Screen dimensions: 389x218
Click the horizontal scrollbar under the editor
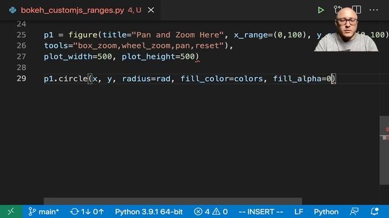(x=173, y=201)
